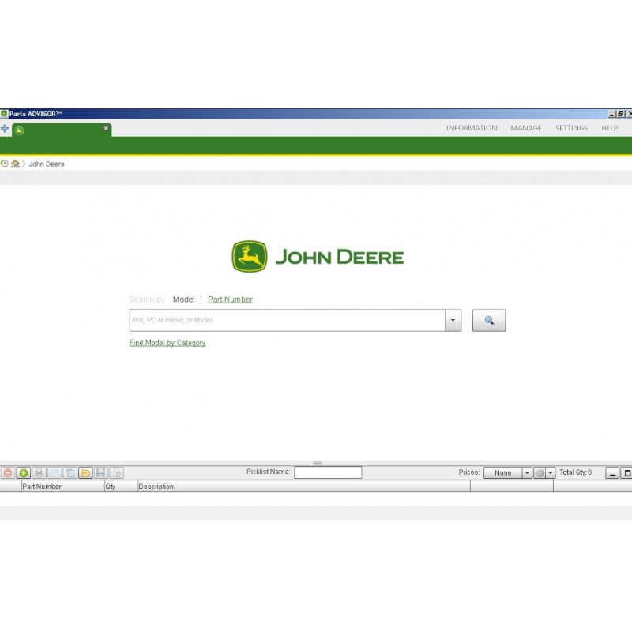Open the MANAGE menu
Viewport: 632px width, 632px height.
tap(526, 128)
